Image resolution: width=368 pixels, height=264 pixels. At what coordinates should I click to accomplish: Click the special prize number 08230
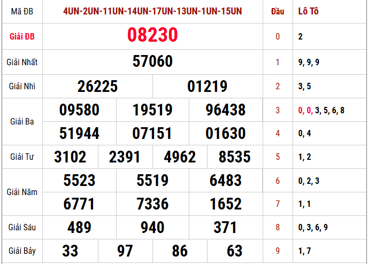point(152,35)
